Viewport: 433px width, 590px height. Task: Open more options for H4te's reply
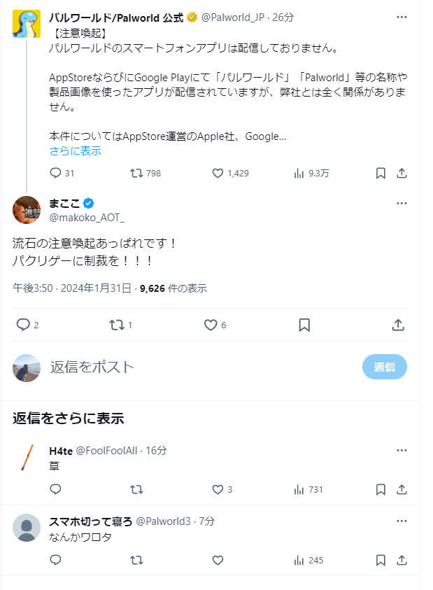(402, 451)
